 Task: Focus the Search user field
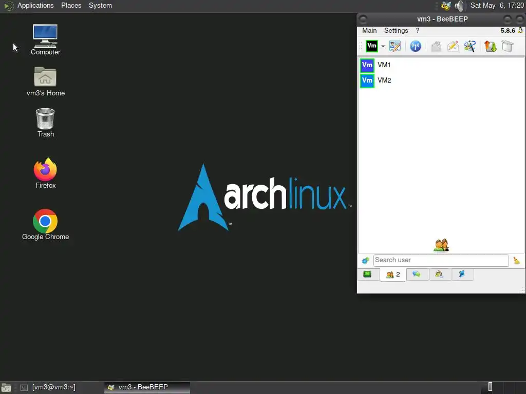point(441,260)
